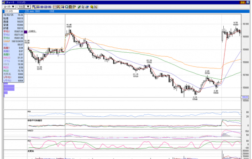This screenshot has height=159, width=252.
Task: Expand the 5分足 timeframe dropdown
Action: pos(24,7)
